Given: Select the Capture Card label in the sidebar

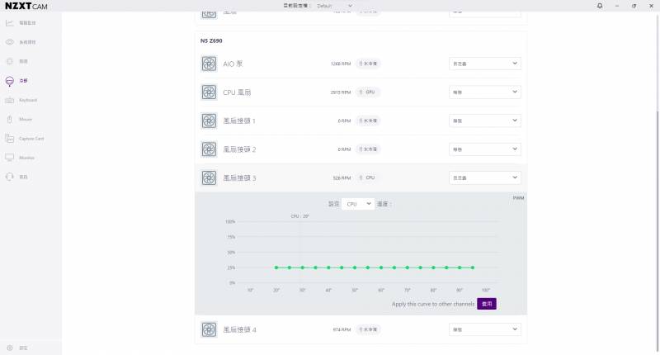Looking at the screenshot, I should tap(31, 139).
